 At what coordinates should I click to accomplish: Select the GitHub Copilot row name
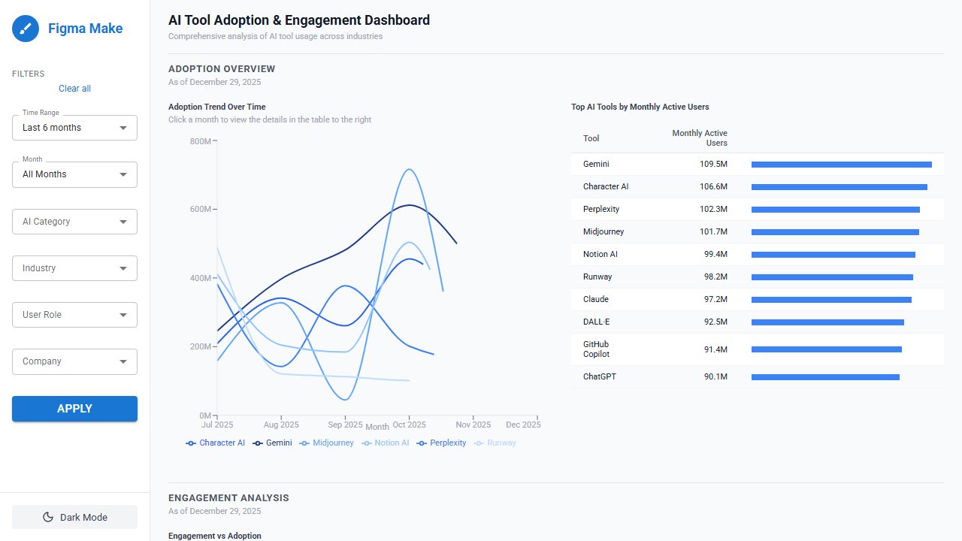tap(597, 349)
